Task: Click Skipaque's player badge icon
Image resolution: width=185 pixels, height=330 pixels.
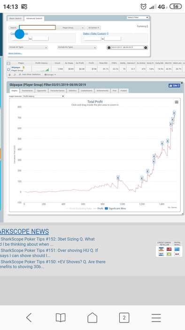Action: tap(23, 67)
